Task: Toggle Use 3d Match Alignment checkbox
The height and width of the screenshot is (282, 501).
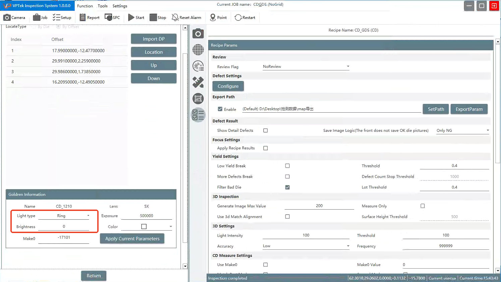Action: coord(287,217)
